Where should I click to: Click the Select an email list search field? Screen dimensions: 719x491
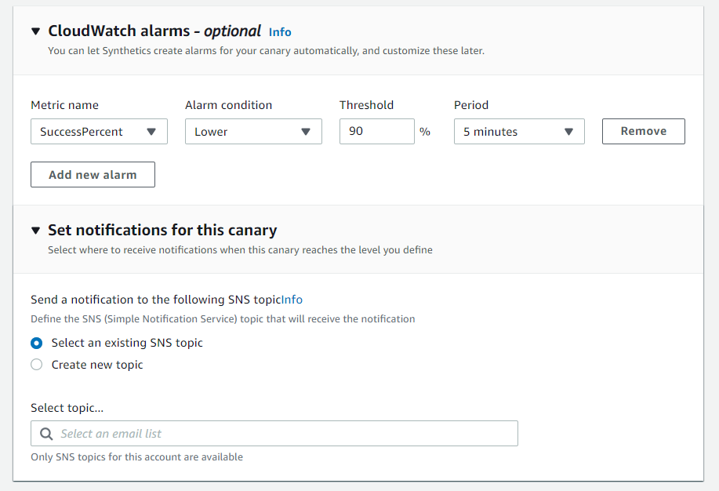pyautogui.click(x=274, y=433)
